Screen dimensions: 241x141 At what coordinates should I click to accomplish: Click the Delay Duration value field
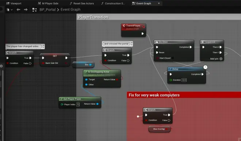tap(184, 80)
